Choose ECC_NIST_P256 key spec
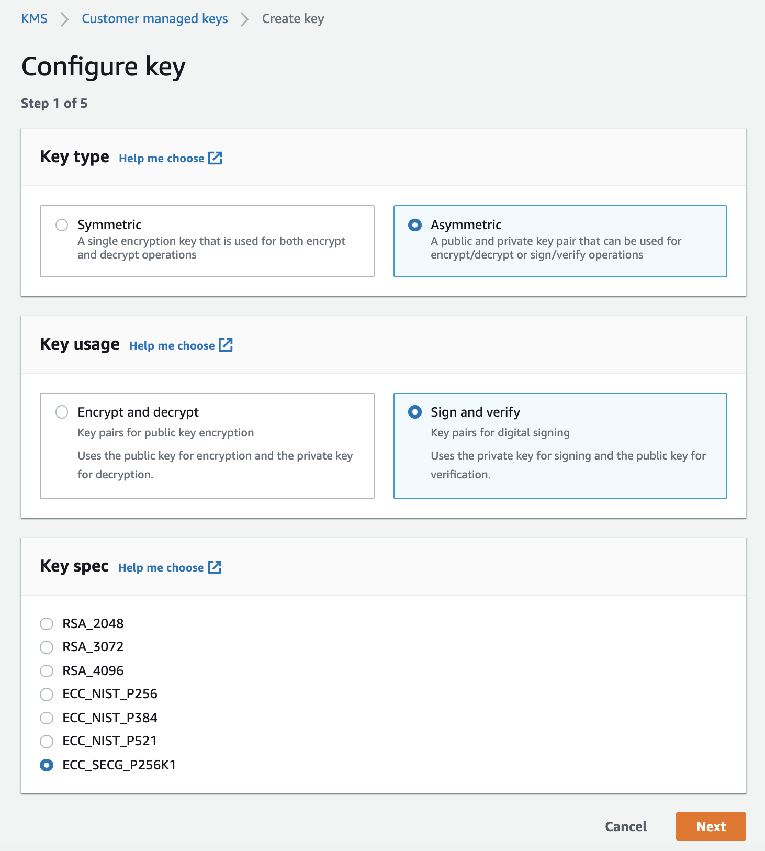 point(47,695)
